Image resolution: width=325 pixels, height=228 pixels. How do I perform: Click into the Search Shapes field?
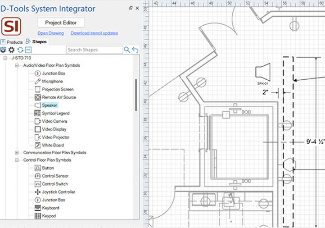94,50
